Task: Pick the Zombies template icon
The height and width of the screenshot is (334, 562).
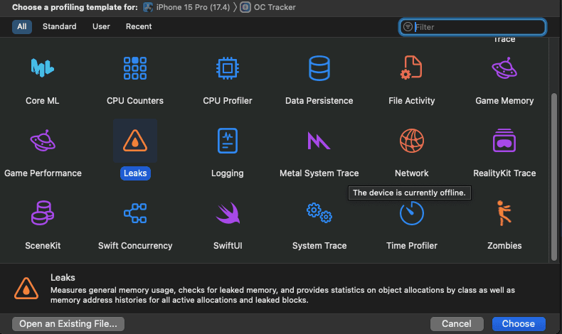Action: [504, 213]
